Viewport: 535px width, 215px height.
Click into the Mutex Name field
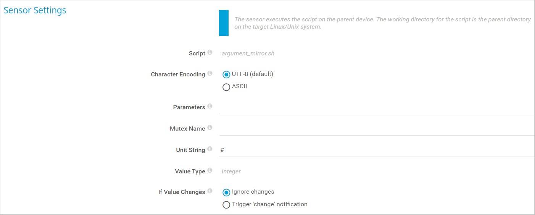click(376, 129)
